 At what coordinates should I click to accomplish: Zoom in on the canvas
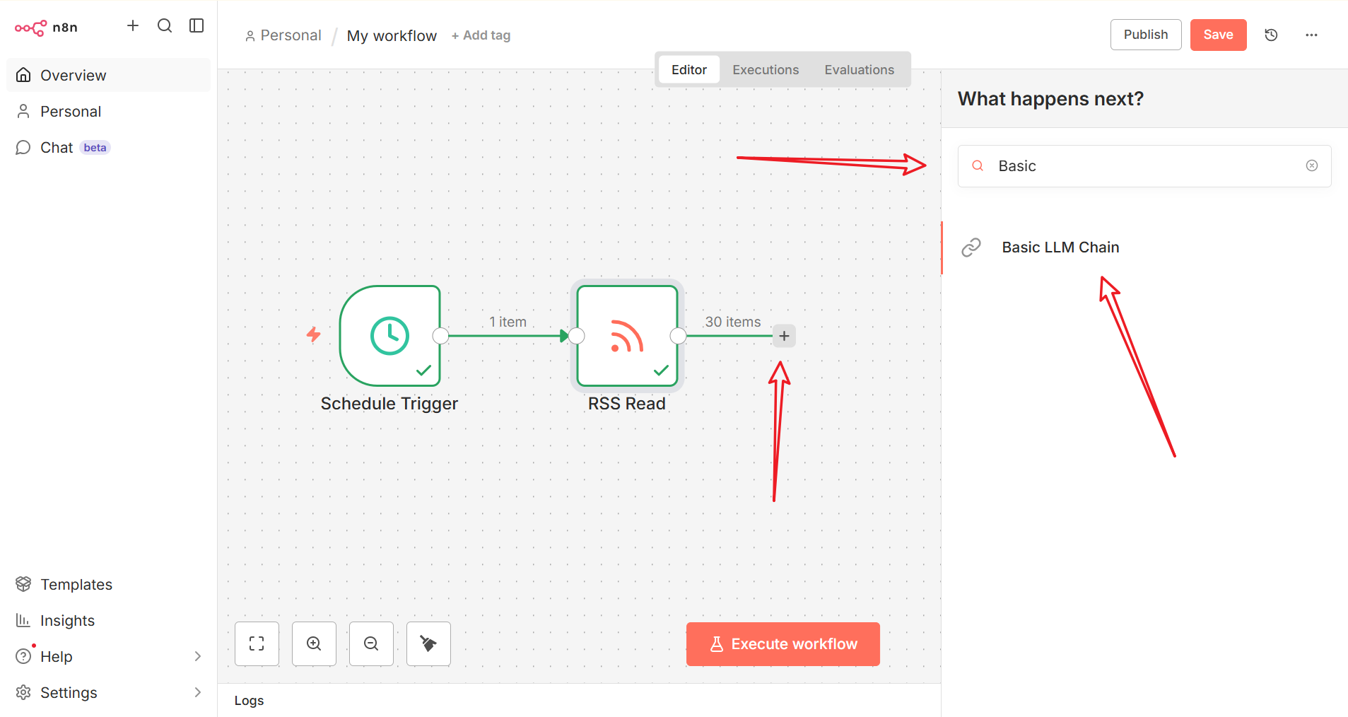point(314,643)
